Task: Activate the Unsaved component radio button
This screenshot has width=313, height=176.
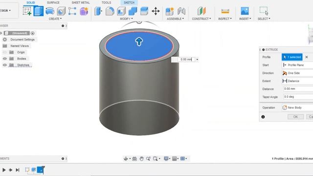Action: coord(33,33)
